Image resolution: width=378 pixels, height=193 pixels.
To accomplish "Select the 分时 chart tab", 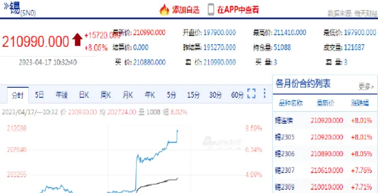I will point(18,95).
